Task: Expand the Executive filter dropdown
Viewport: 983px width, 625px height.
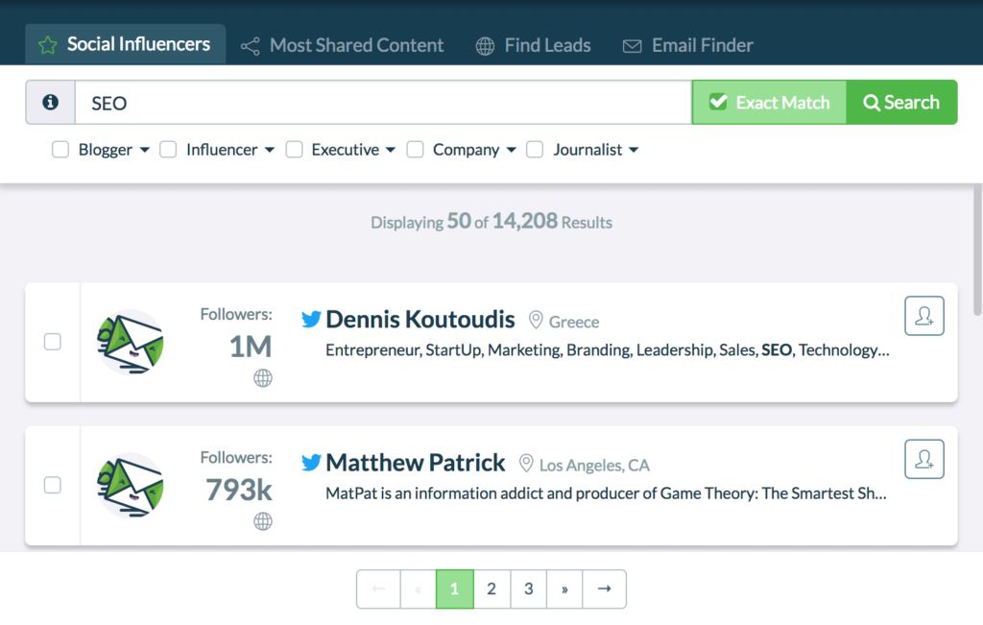Action: [391, 150]
